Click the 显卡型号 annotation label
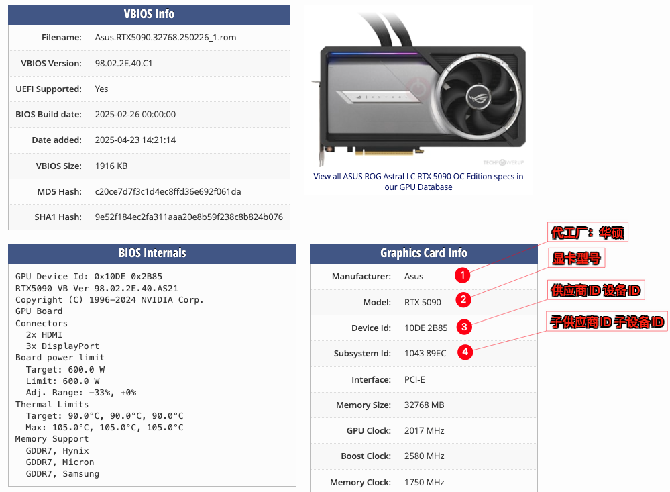The image size is (670, 492). click(x=575, y=258)
